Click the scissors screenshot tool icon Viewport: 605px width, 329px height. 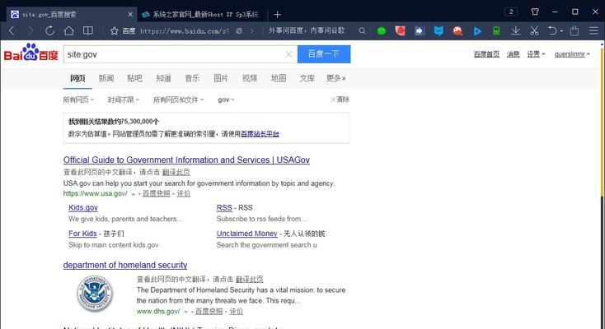point(534,30)
